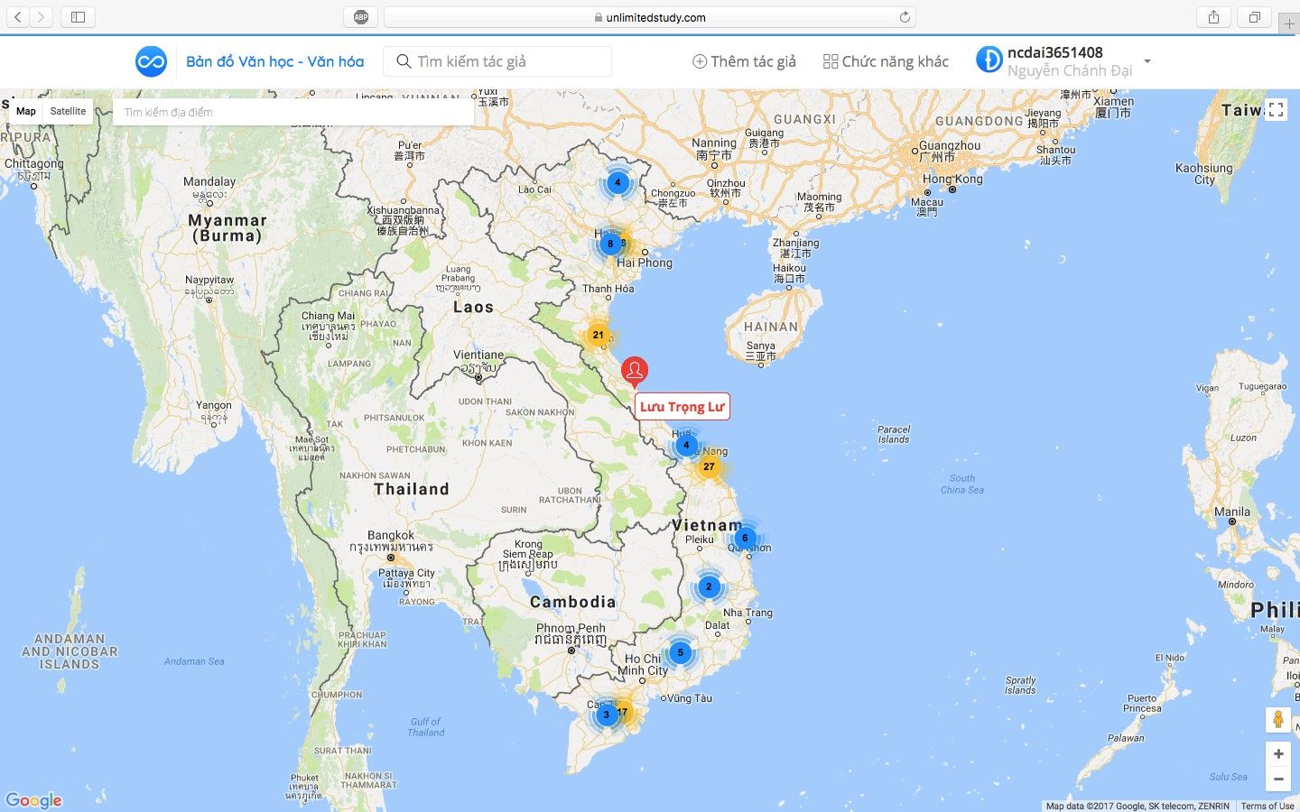Open the yellow cluster marker numbered 27

point(709,466)
